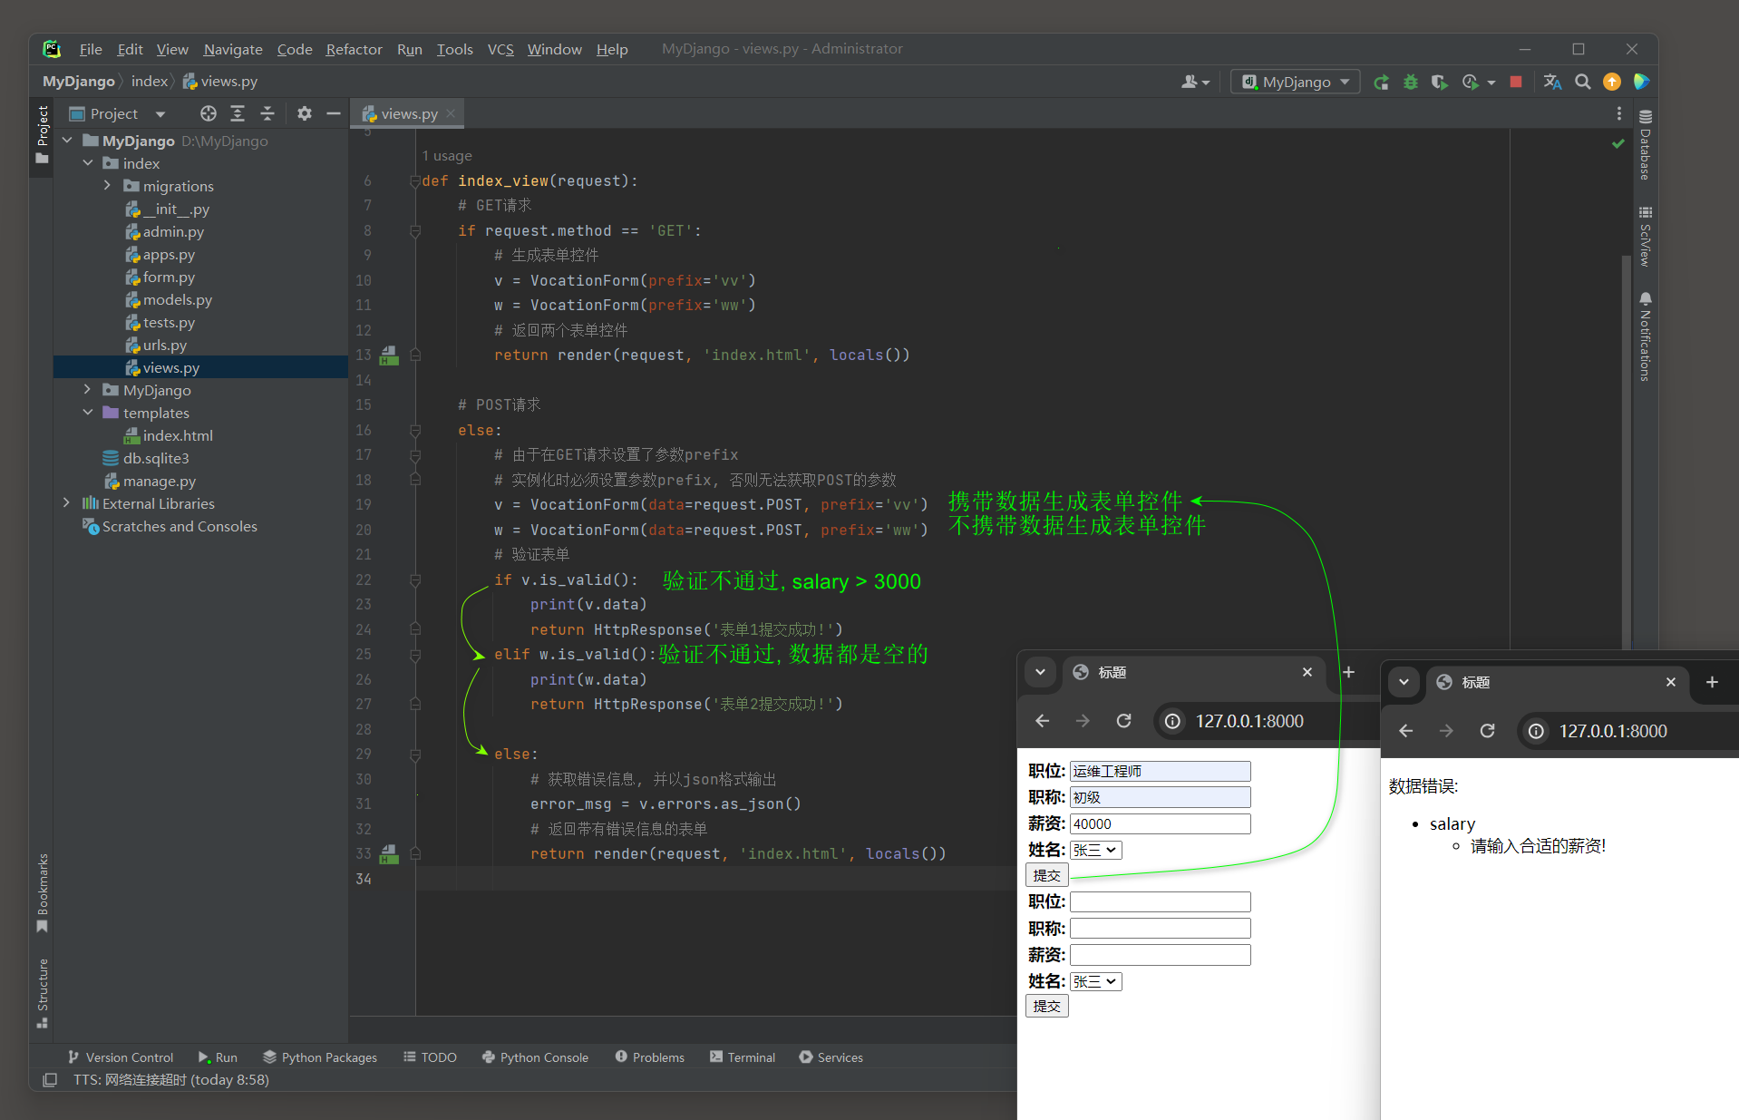The height and width of the screenshot is (1120, 1739).
Task: Open the Version Control tab
Action: pyautogui.click(x=121, y=1057)
